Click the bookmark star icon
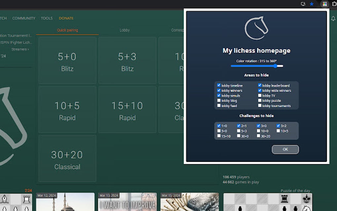Screen dimensions: 337x211 [312, 4]
